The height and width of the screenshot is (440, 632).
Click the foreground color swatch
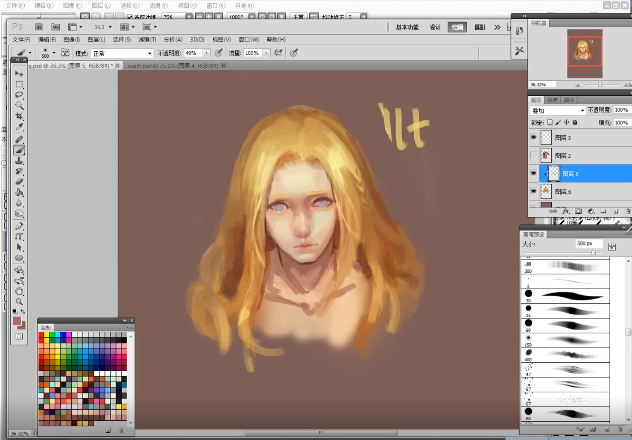click(x=17, y=321)
